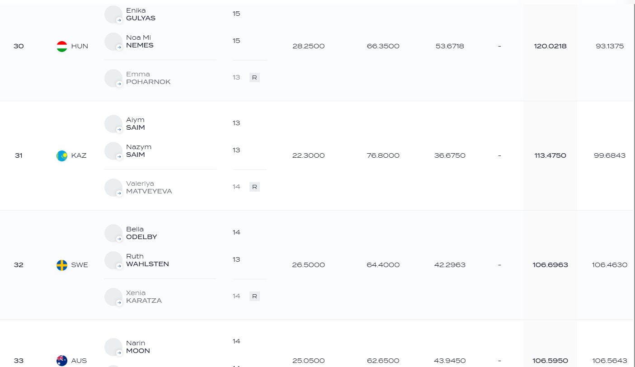The height and width of the screenshot is (367, 635).
Task: Click the R reserve badge for Emma Poharnok
Action: [254, 78]
